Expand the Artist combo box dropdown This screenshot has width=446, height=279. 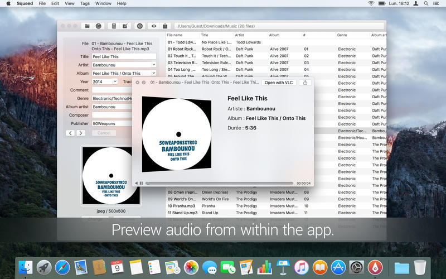[x=153, y=65]
